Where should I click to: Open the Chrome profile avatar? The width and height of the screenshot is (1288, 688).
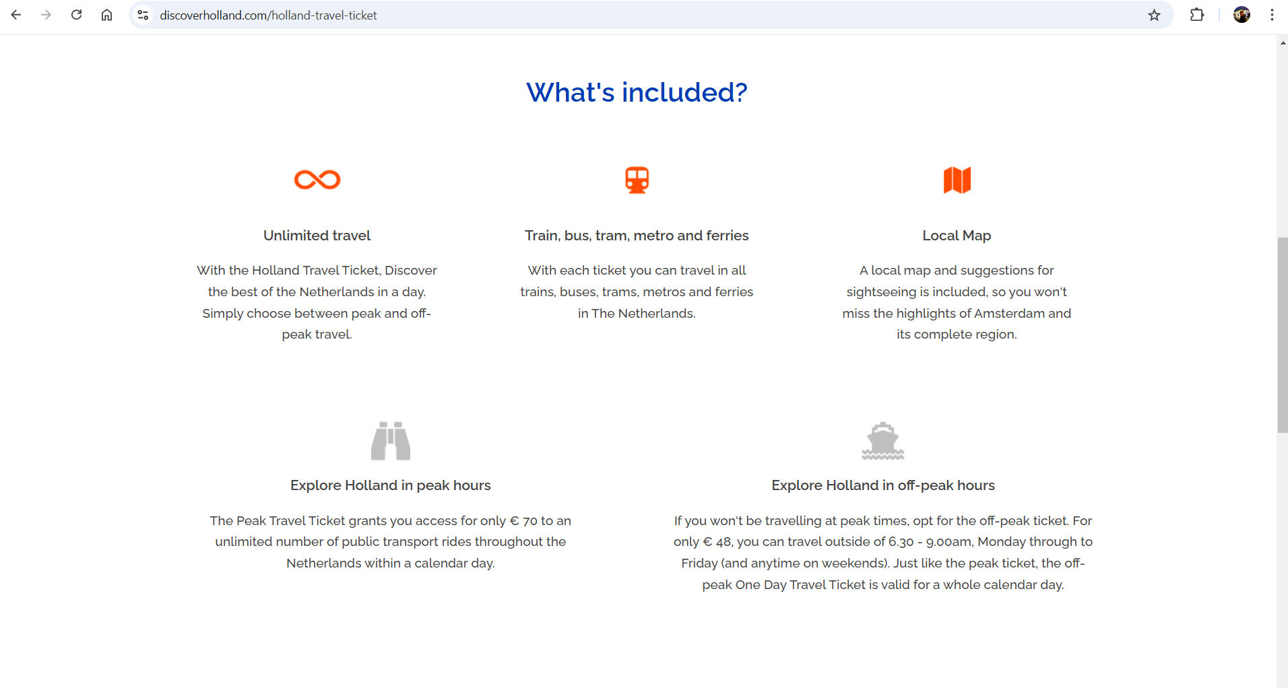coord(1242,15)
